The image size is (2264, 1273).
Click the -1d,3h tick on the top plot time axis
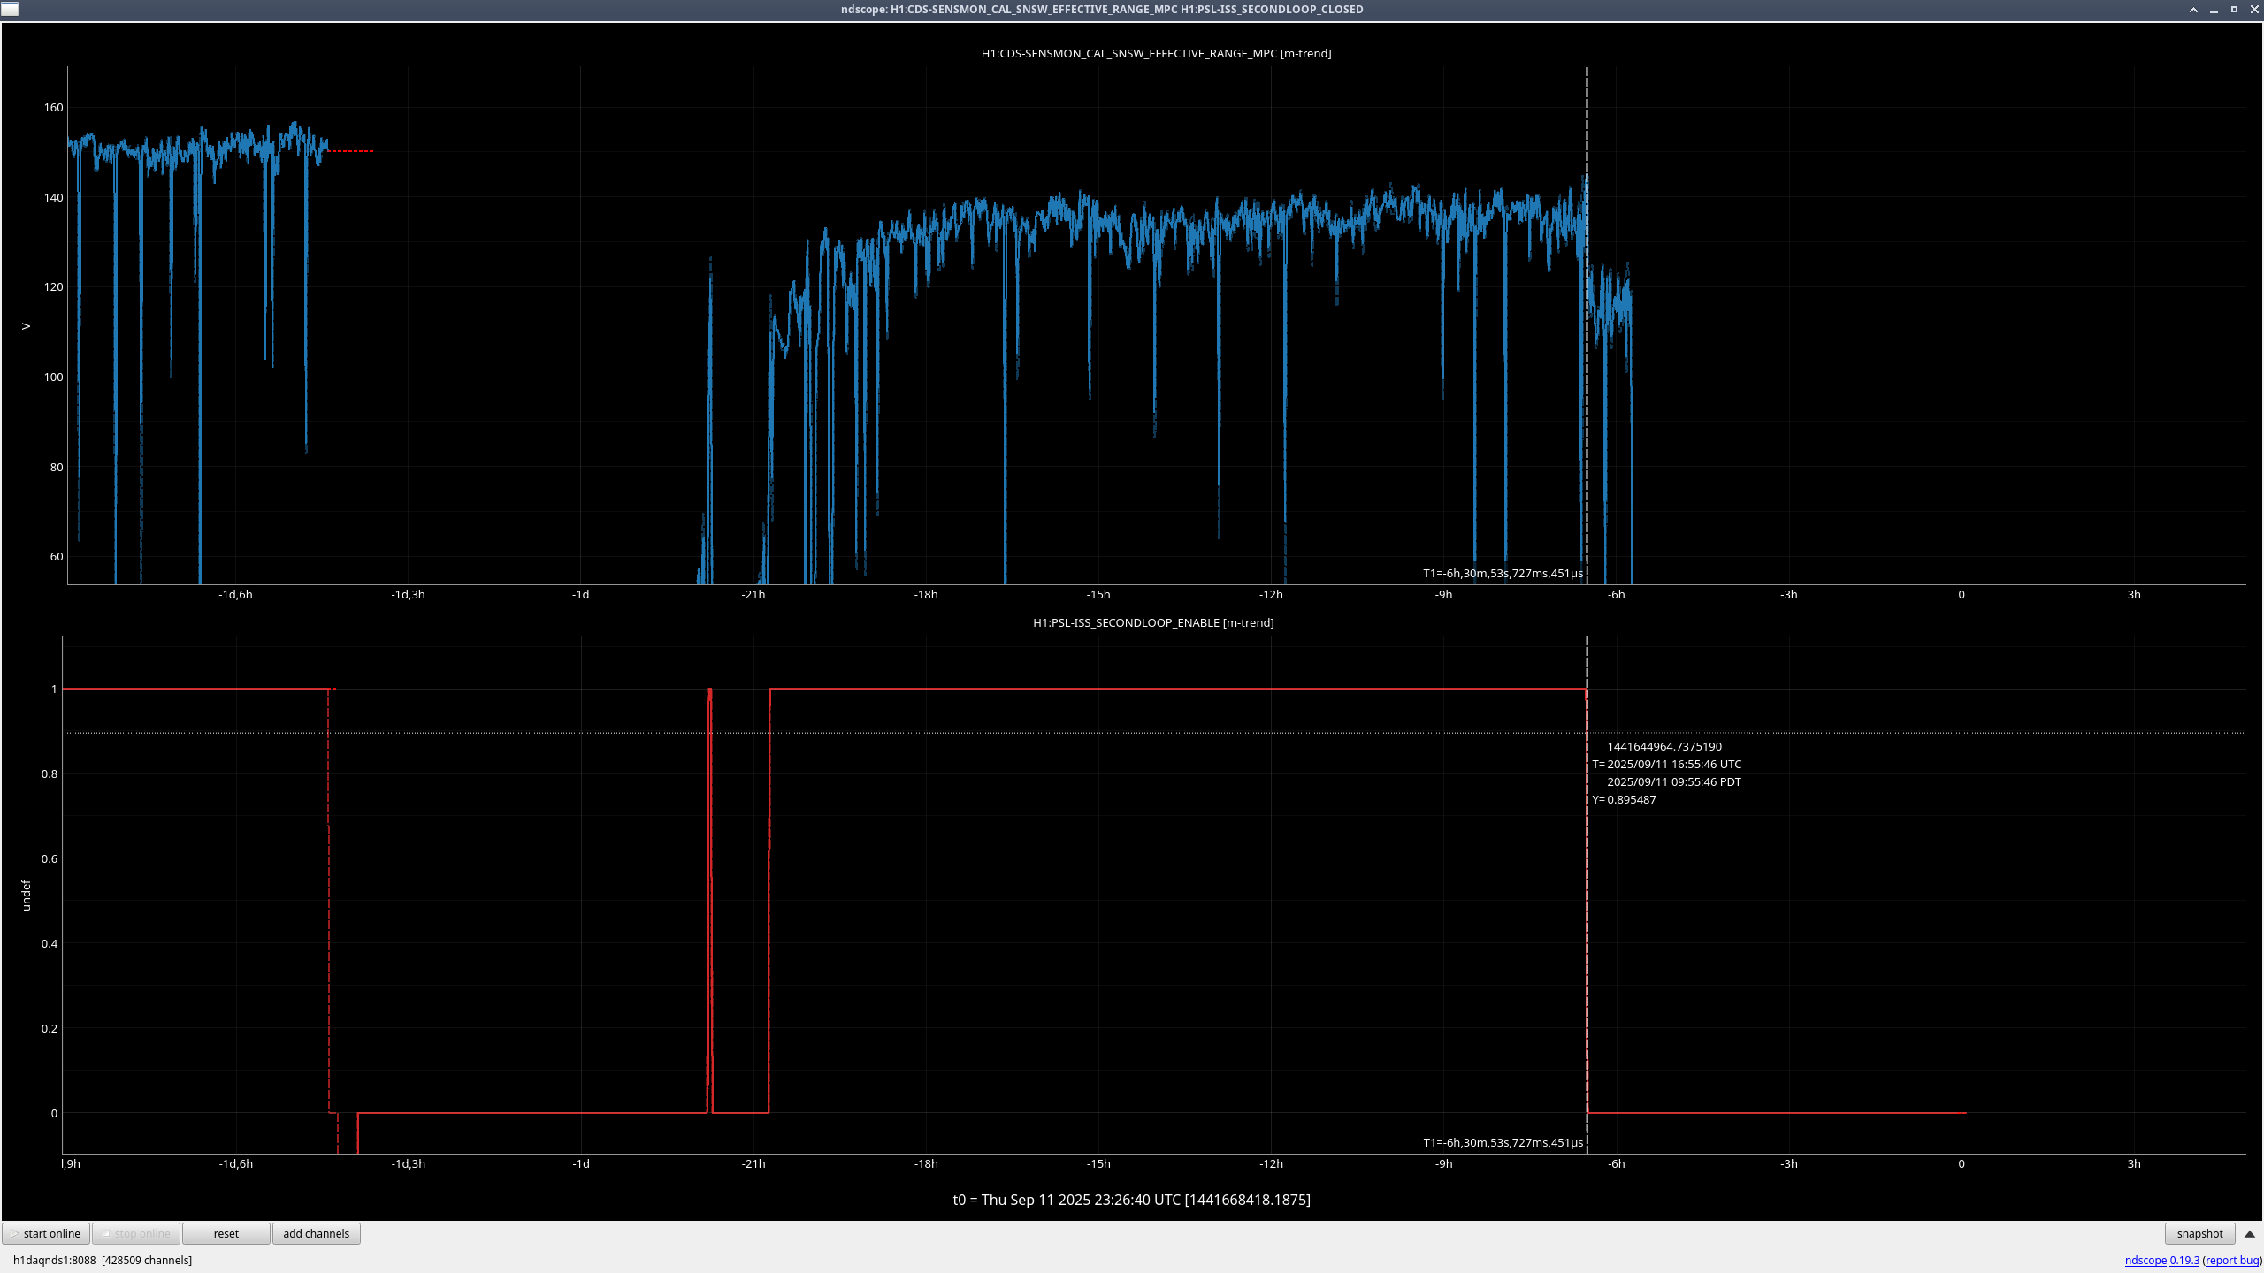pos(408,594)
